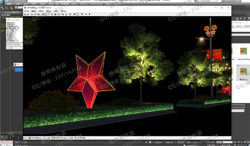Select the link chain tool in 3ds Max toolbar

tap(2, 8)
